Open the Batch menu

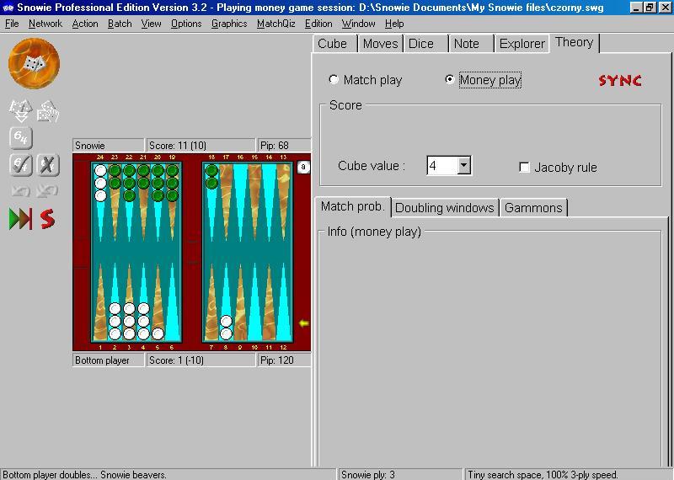tap(120, 24)
